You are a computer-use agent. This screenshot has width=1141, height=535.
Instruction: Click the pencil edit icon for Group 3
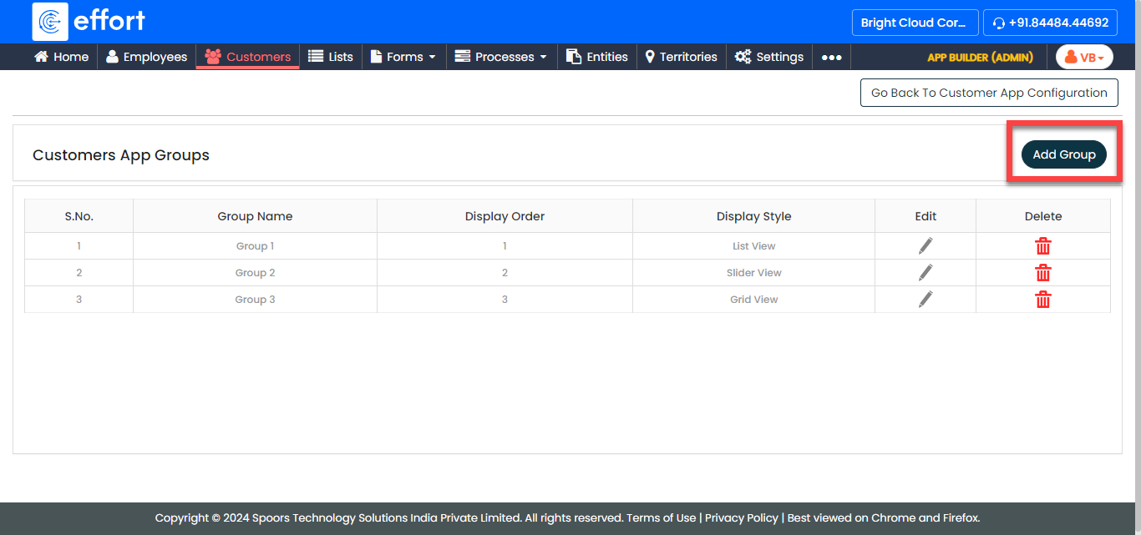(925, 299)
